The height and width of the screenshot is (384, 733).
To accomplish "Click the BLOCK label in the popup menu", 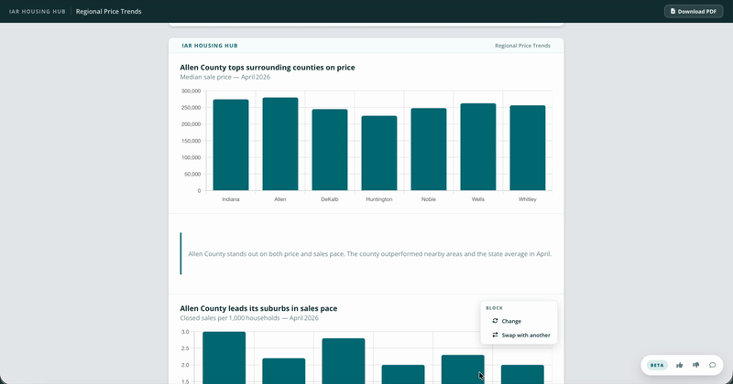I will pyautogui.click(x=494, y=308).
